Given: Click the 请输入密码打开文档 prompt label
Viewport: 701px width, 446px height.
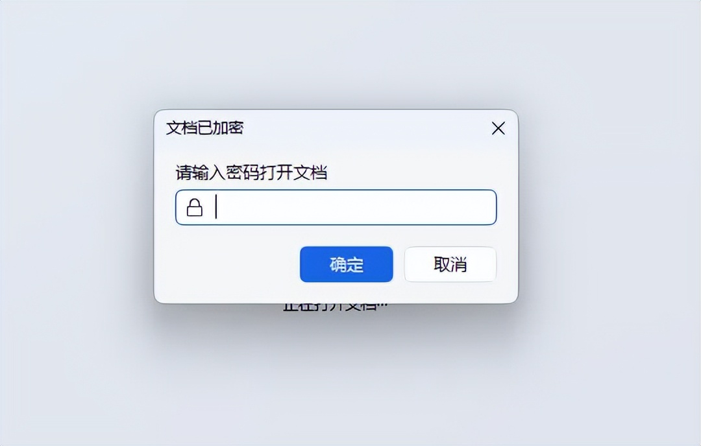Looking at the screenshot, I should pyautogui.click(x=251, y=172).
